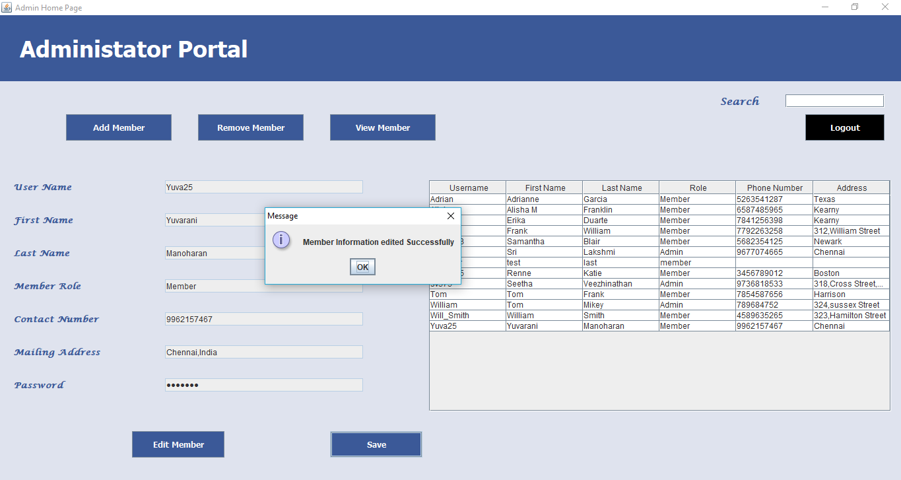This screenshot has height=480, width=901.
Task: Click the Edit Member button
Action: [x=178, y=444]
